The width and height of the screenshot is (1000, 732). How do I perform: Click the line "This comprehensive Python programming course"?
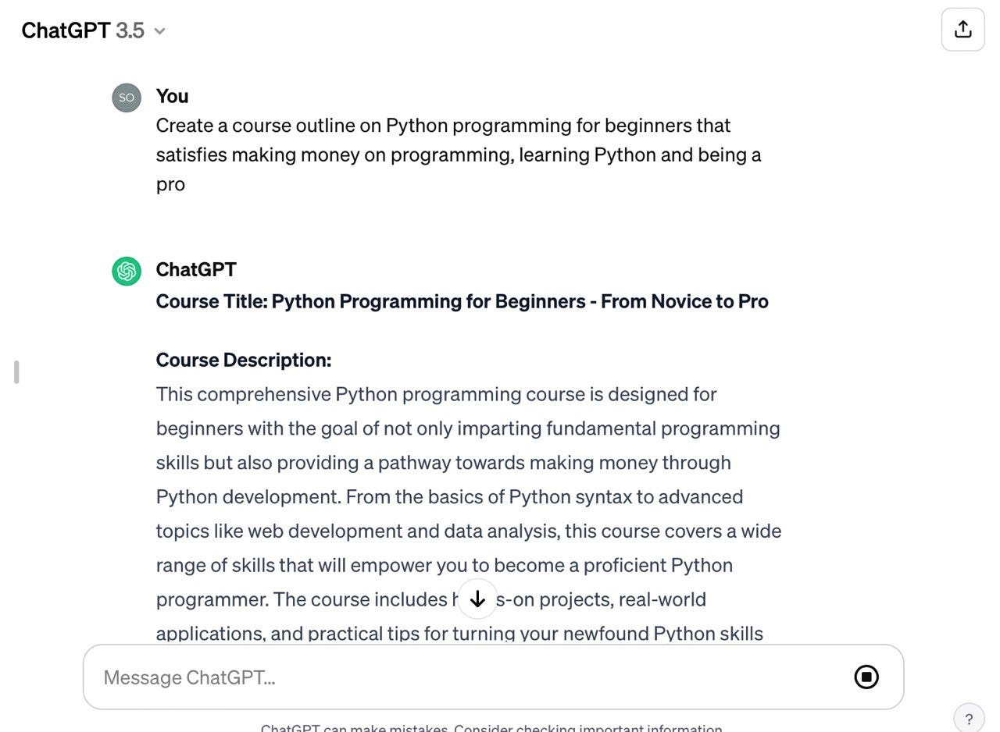point(436,394)
